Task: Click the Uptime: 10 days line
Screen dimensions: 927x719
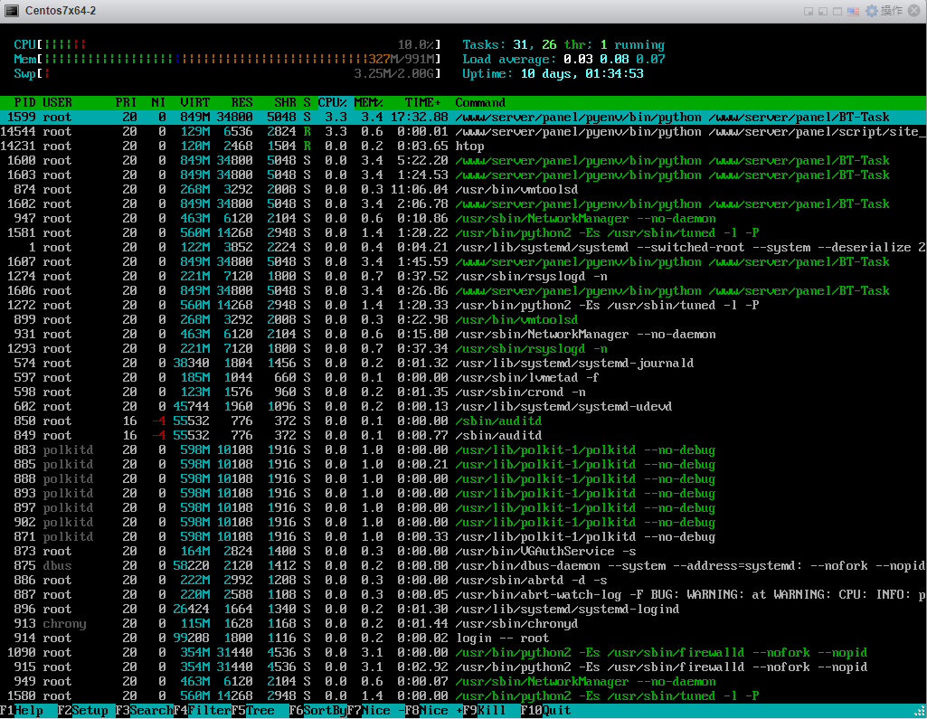Action: (x=553, y=73)
